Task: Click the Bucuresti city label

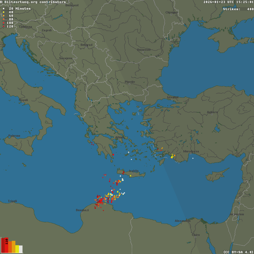Action: tap(144, 50)
